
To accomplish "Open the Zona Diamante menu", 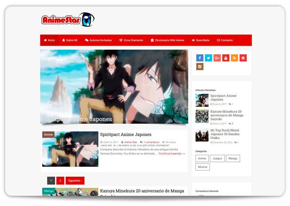I will click(x=131, y=40).
